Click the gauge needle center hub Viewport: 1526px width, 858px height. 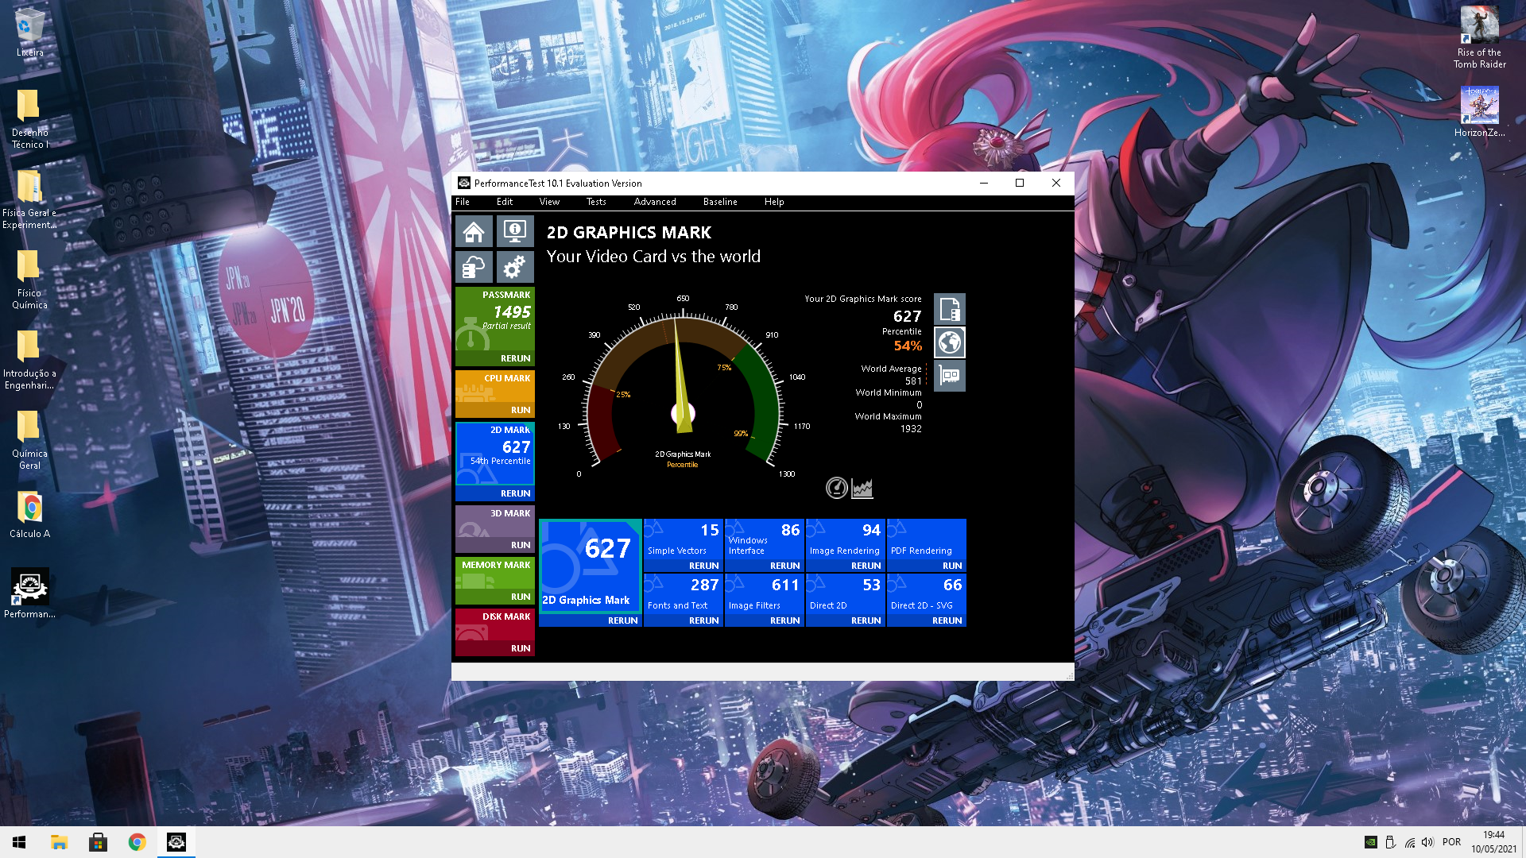click(684, 413)
